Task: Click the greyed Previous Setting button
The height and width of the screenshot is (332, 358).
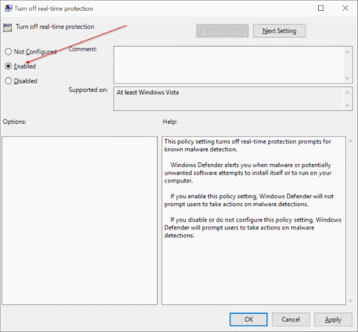Action: pos(222,31)
